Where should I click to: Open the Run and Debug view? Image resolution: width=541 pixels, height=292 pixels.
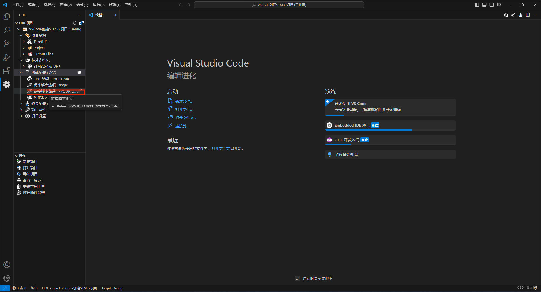[7, 57]
